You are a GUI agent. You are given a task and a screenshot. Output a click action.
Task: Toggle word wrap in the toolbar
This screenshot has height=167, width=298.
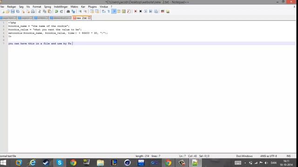pos(103,12)
